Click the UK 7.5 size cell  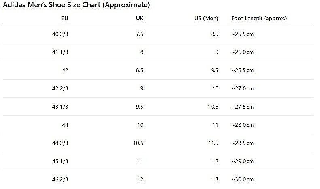point(140,34)
